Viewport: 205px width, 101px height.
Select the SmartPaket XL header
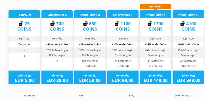(188, 14)
